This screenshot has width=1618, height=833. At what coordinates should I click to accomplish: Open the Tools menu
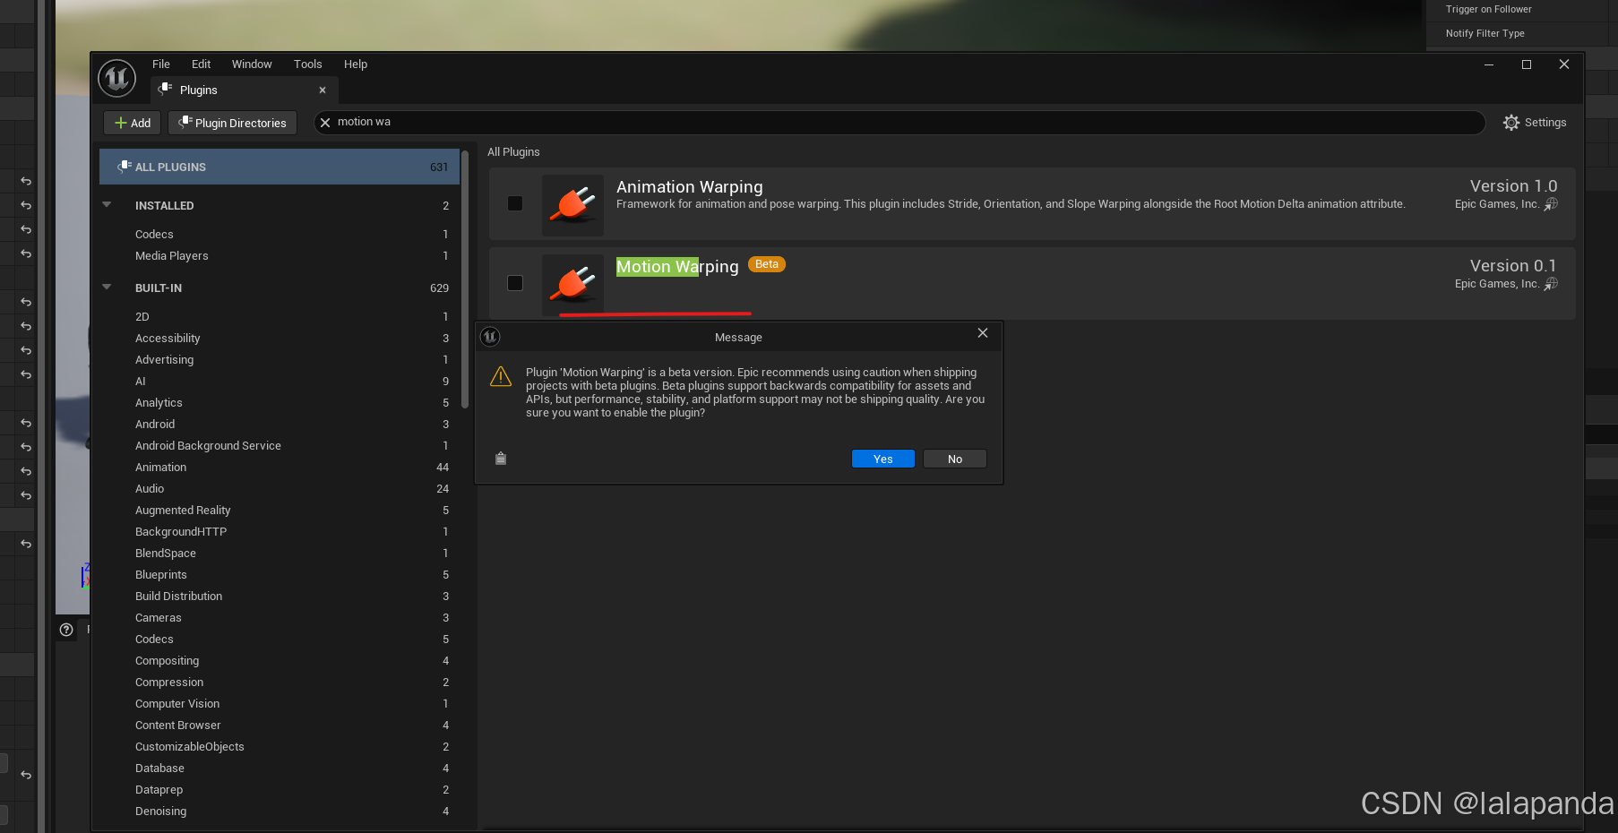click(x=307, y=64)
